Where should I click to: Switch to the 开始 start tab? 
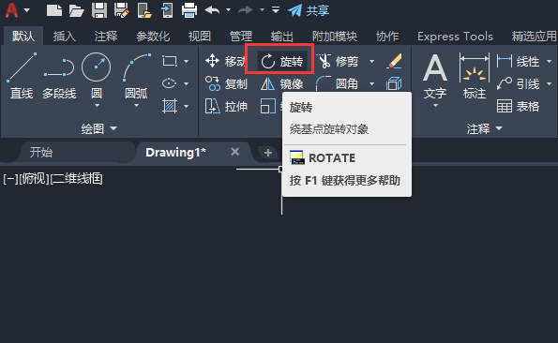coord(41,153)
